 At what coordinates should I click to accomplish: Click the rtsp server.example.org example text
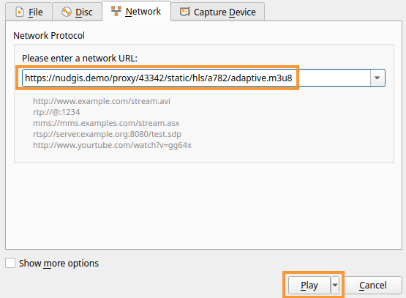107,134
